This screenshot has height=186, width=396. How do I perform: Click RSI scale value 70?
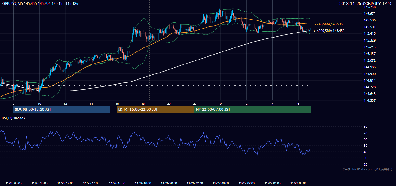pyautogui.click(x=365, y=133)
